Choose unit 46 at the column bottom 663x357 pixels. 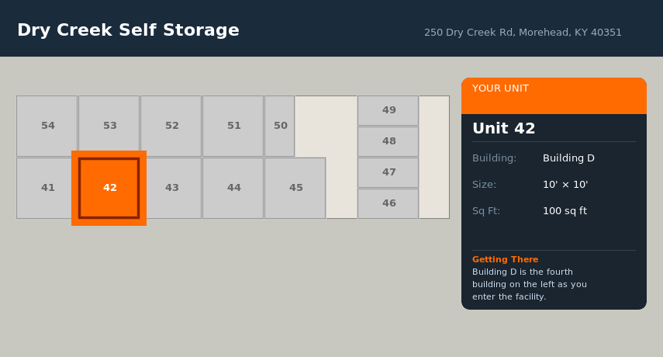tap(388, 203)
